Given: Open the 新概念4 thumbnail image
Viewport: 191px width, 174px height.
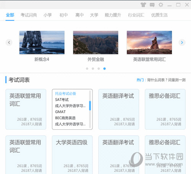Looking at the screenshot, I should pyautogui.click(x=42, y=42).
